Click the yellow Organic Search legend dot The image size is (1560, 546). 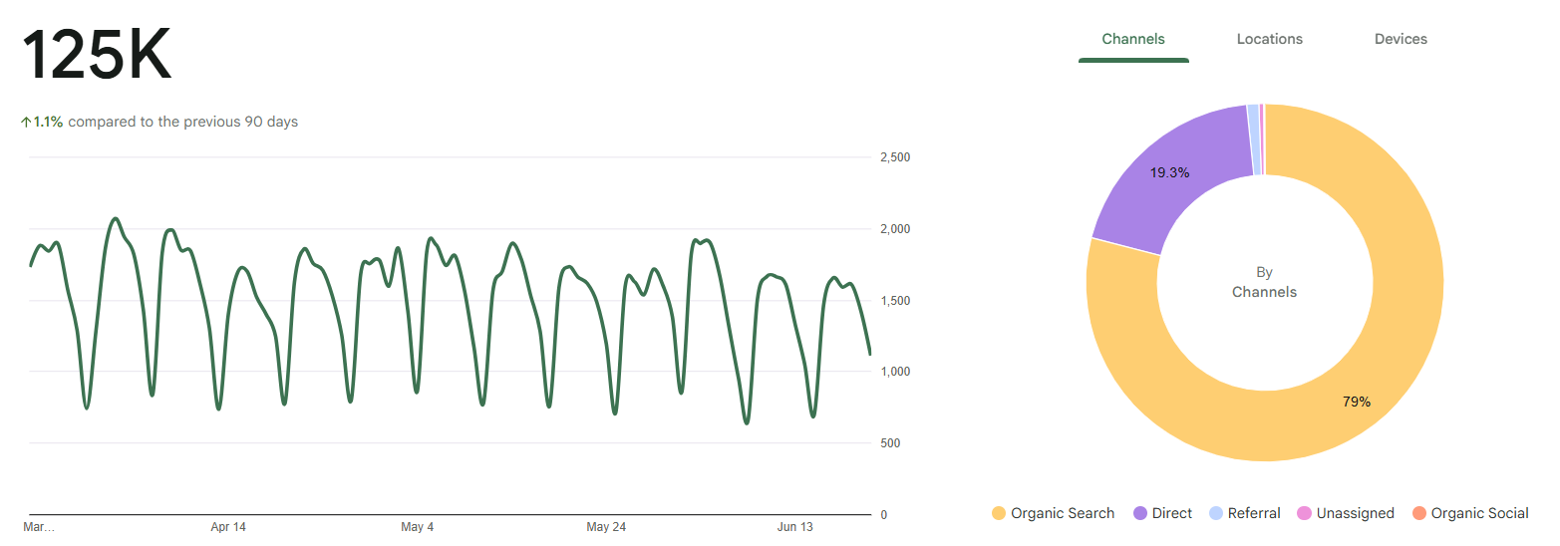[x=999, y=513]
